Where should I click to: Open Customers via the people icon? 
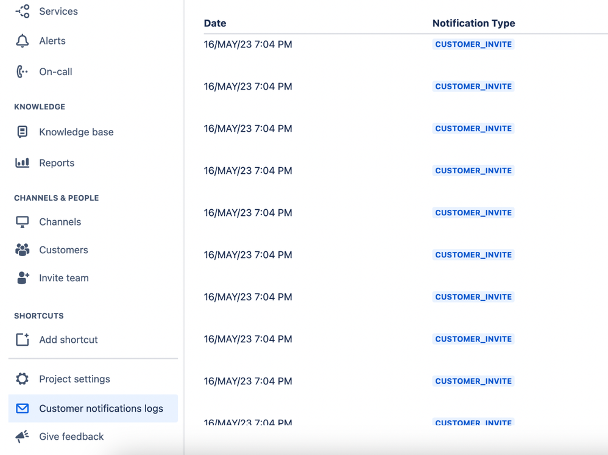[22, 249]
